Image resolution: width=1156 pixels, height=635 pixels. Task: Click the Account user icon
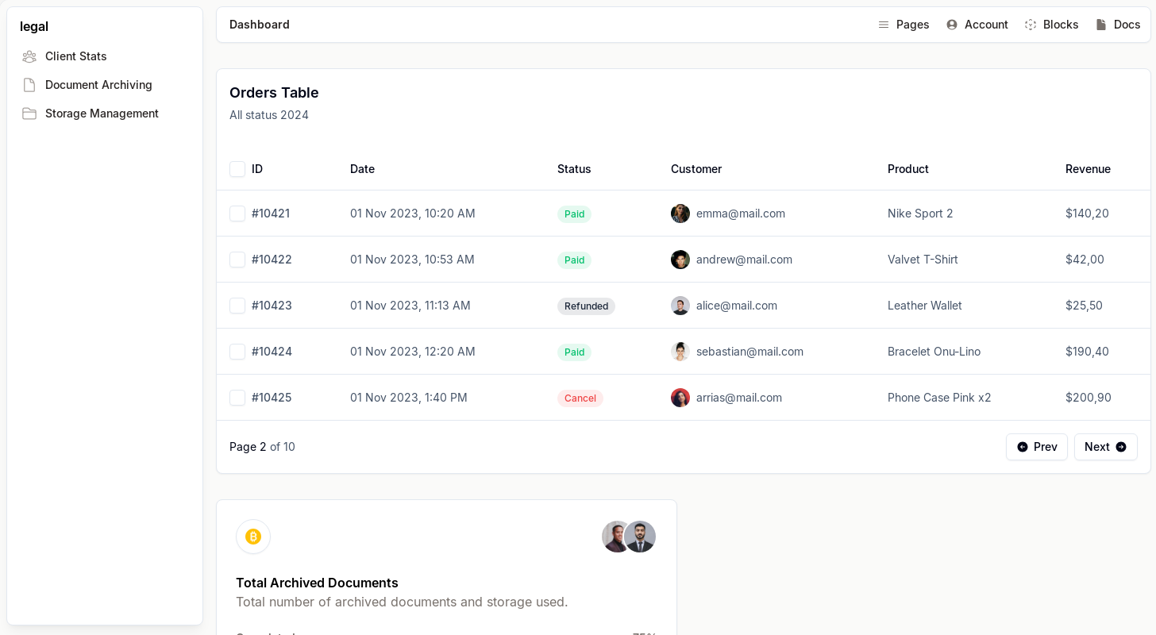(952, 25)
